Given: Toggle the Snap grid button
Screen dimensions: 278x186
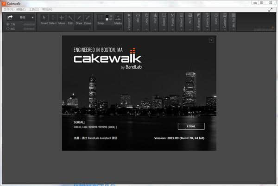Looking at the screenshot, I should pos(101,18).
